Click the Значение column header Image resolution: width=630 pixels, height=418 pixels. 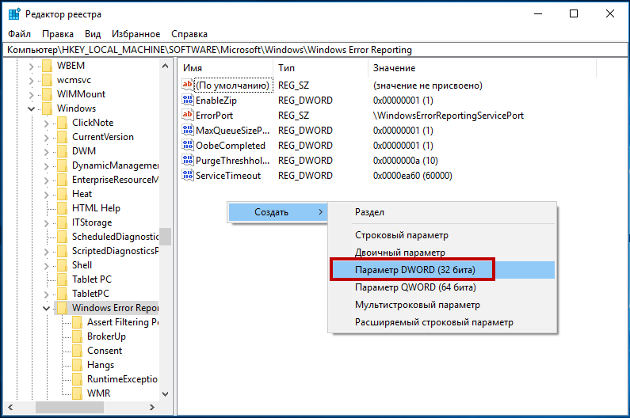(482, 68)
